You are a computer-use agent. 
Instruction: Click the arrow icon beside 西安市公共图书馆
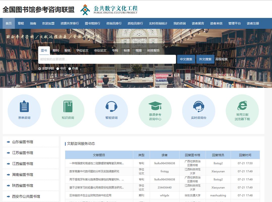[x=8, y=197]
